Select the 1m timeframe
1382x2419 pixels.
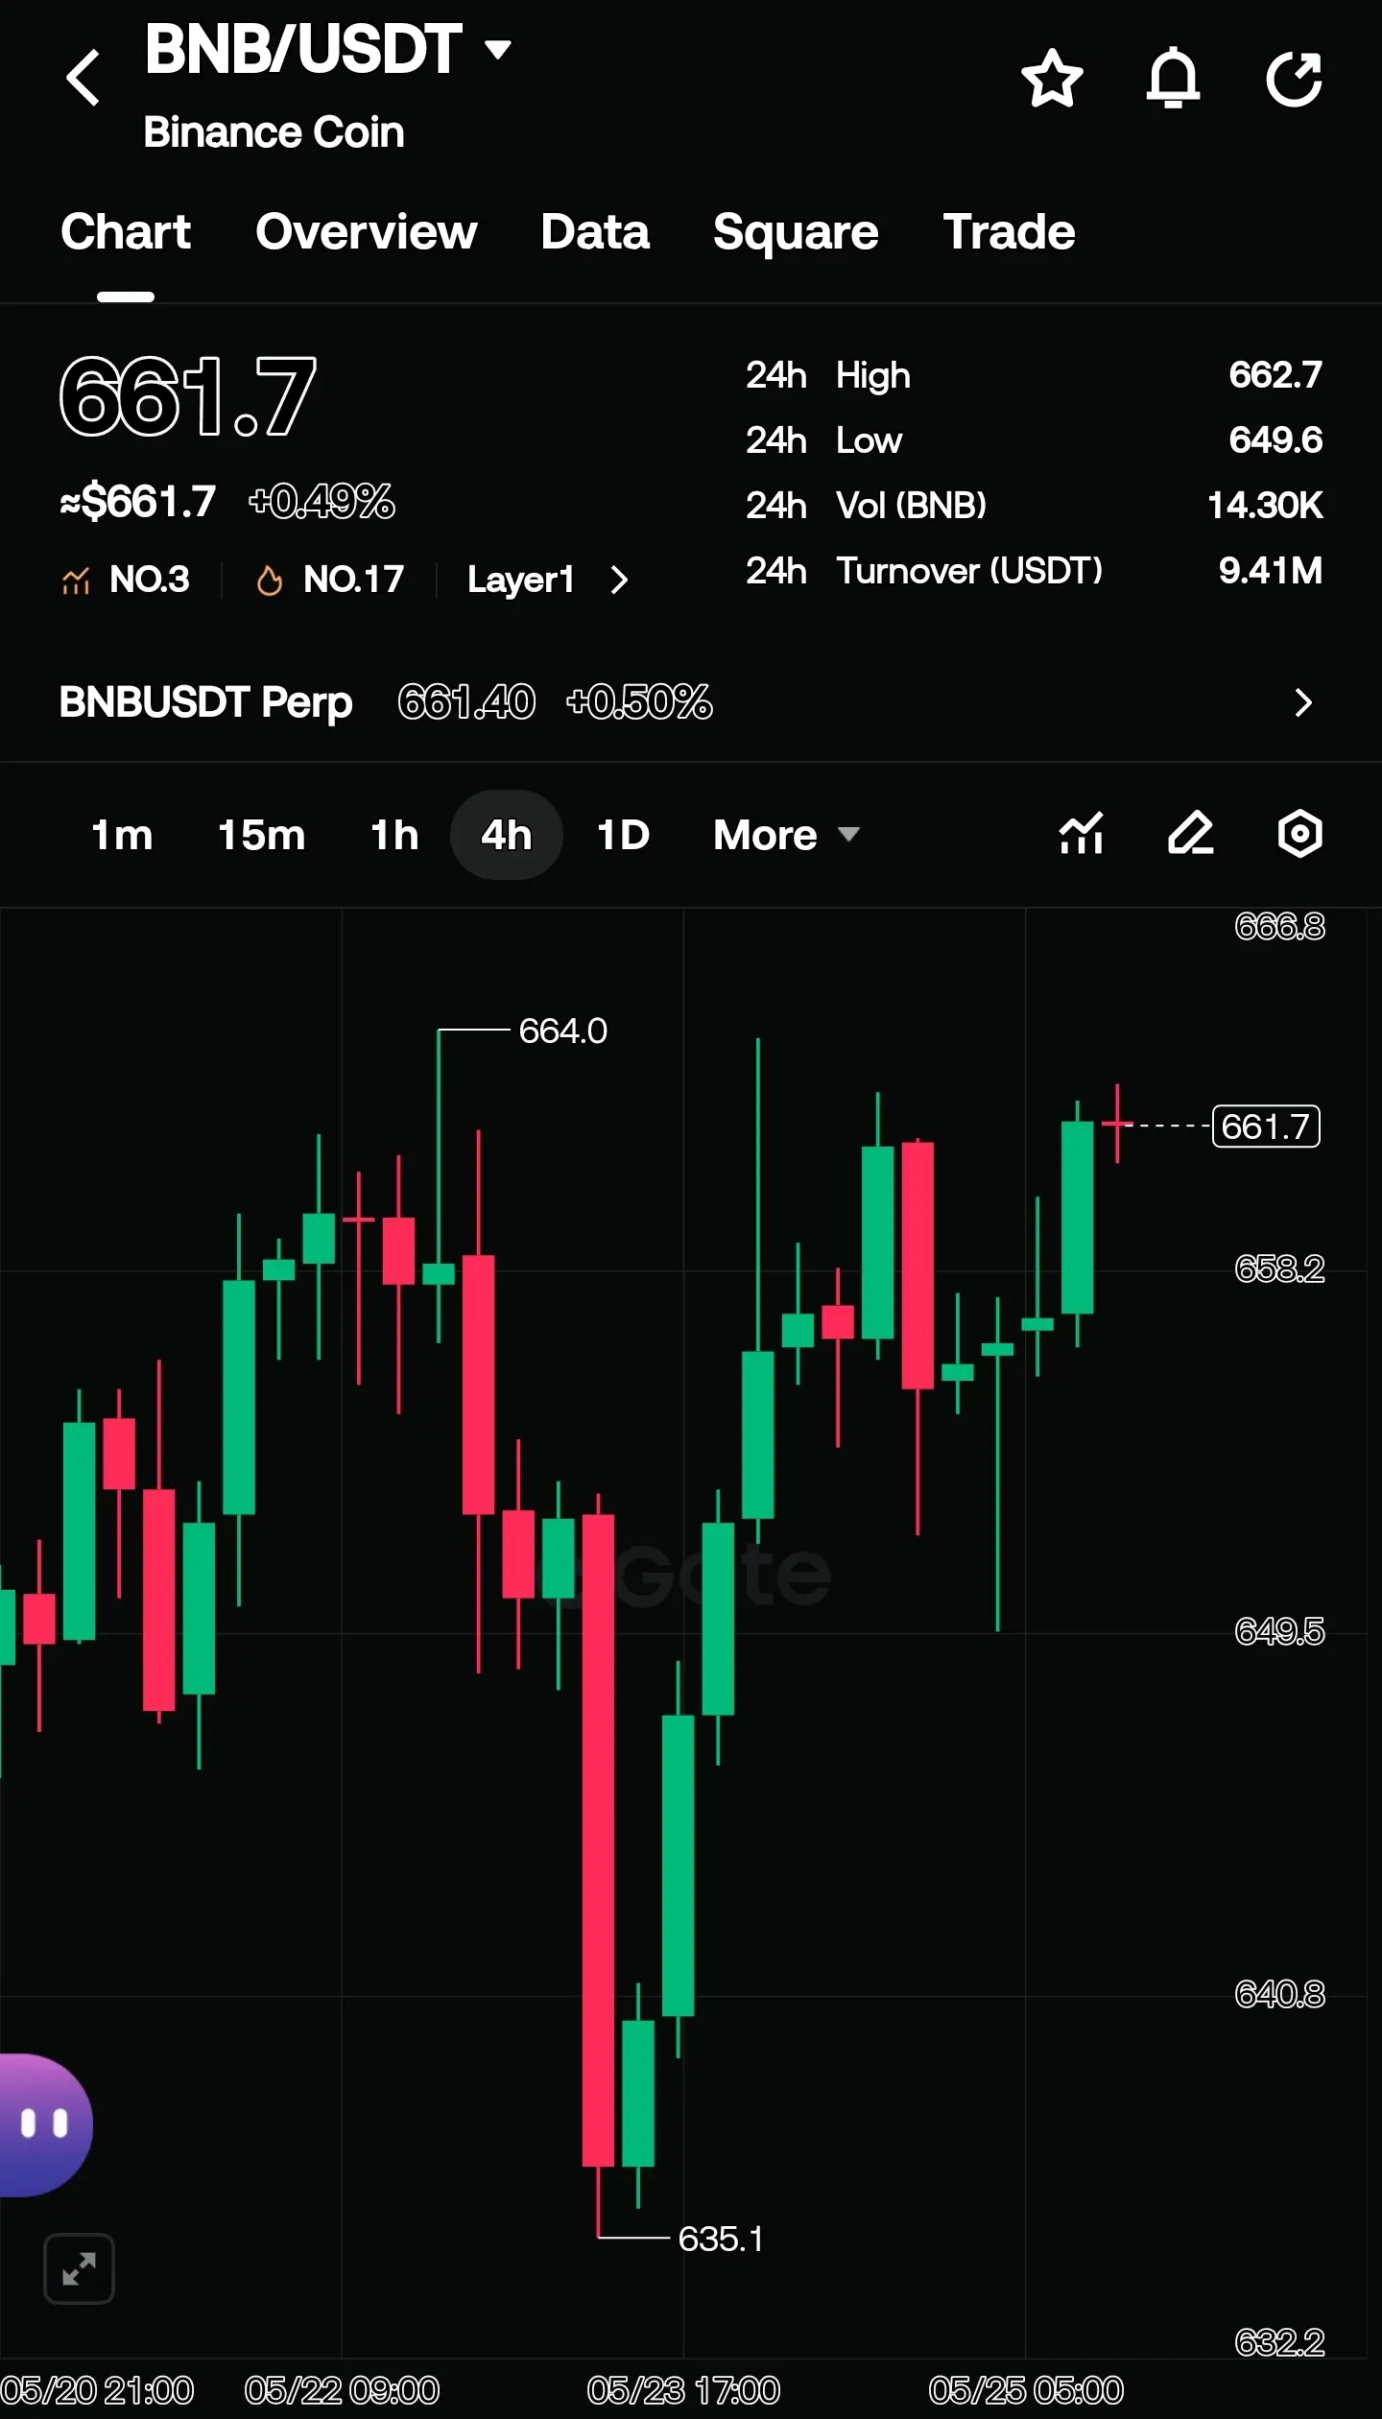(x=122, y=835)
